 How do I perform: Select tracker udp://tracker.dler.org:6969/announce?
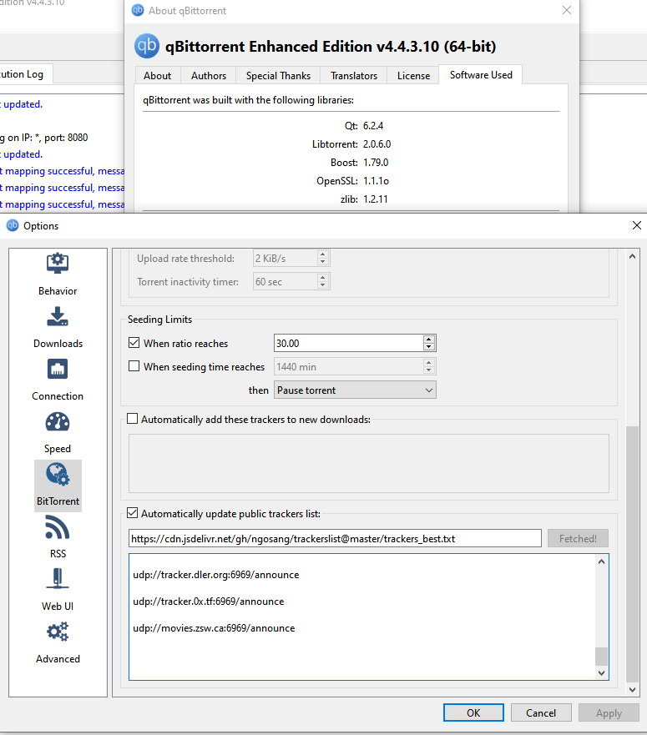(x=216, y=575)
